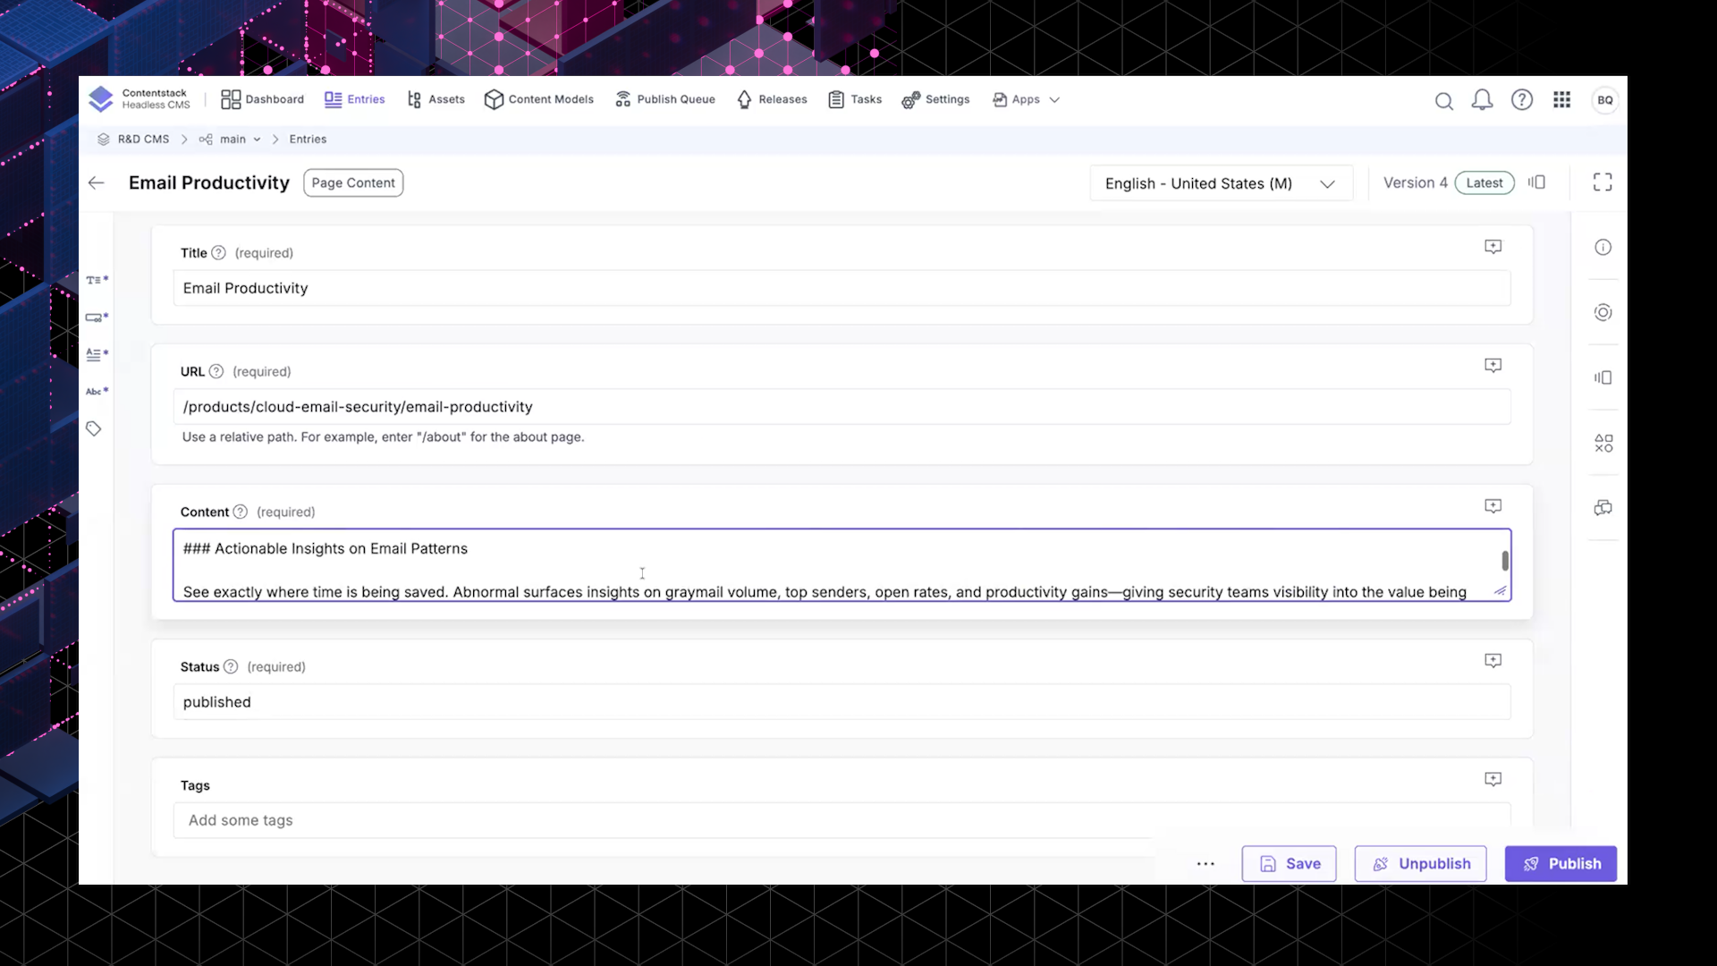Go back with the left arrow
This screenshot has height=966, width=1717.
click(97, 182)
